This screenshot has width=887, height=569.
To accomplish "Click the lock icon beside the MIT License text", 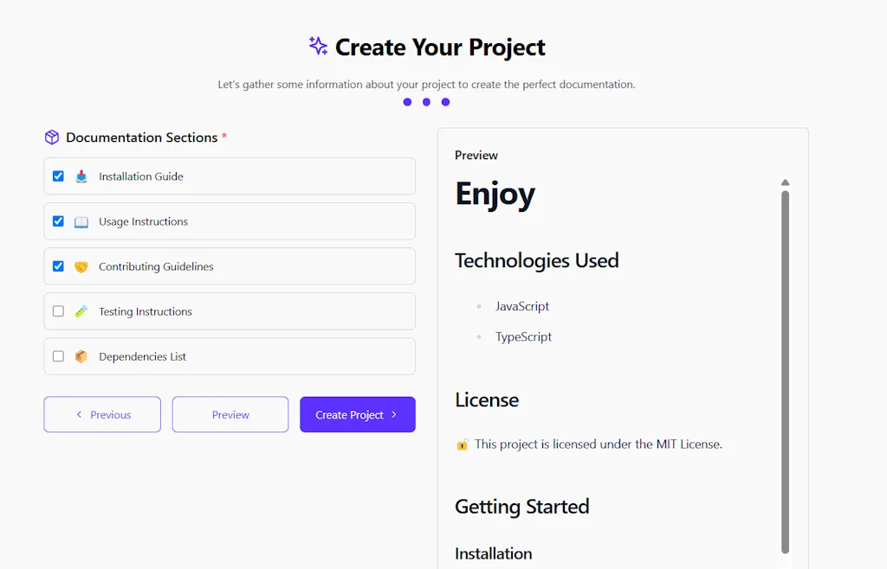I will 463,444.
